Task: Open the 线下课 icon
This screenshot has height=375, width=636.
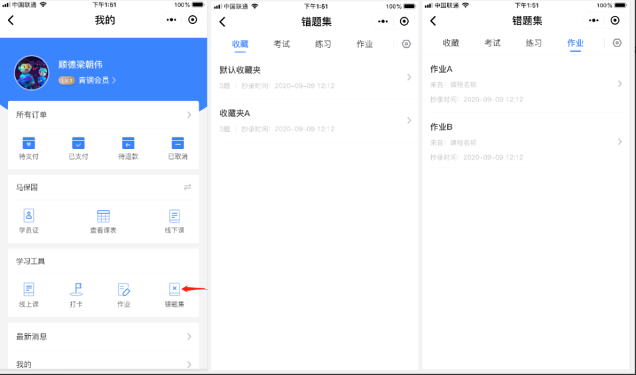Action: (x=174, y=216)
